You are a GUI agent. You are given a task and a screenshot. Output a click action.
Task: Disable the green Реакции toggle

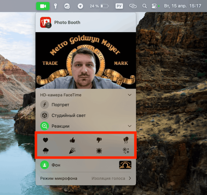(x=44, y=126)
